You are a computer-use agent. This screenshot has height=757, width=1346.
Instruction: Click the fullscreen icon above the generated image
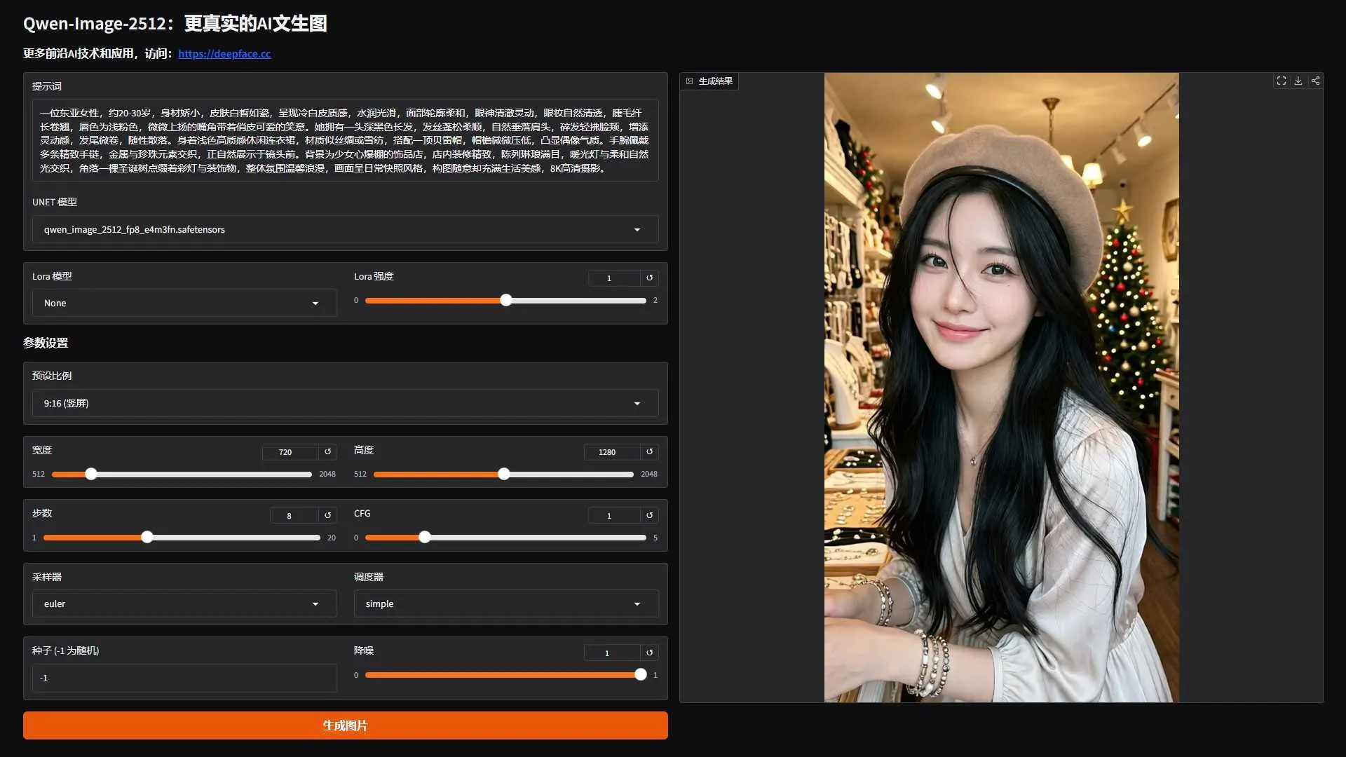tap(1281, 81)
